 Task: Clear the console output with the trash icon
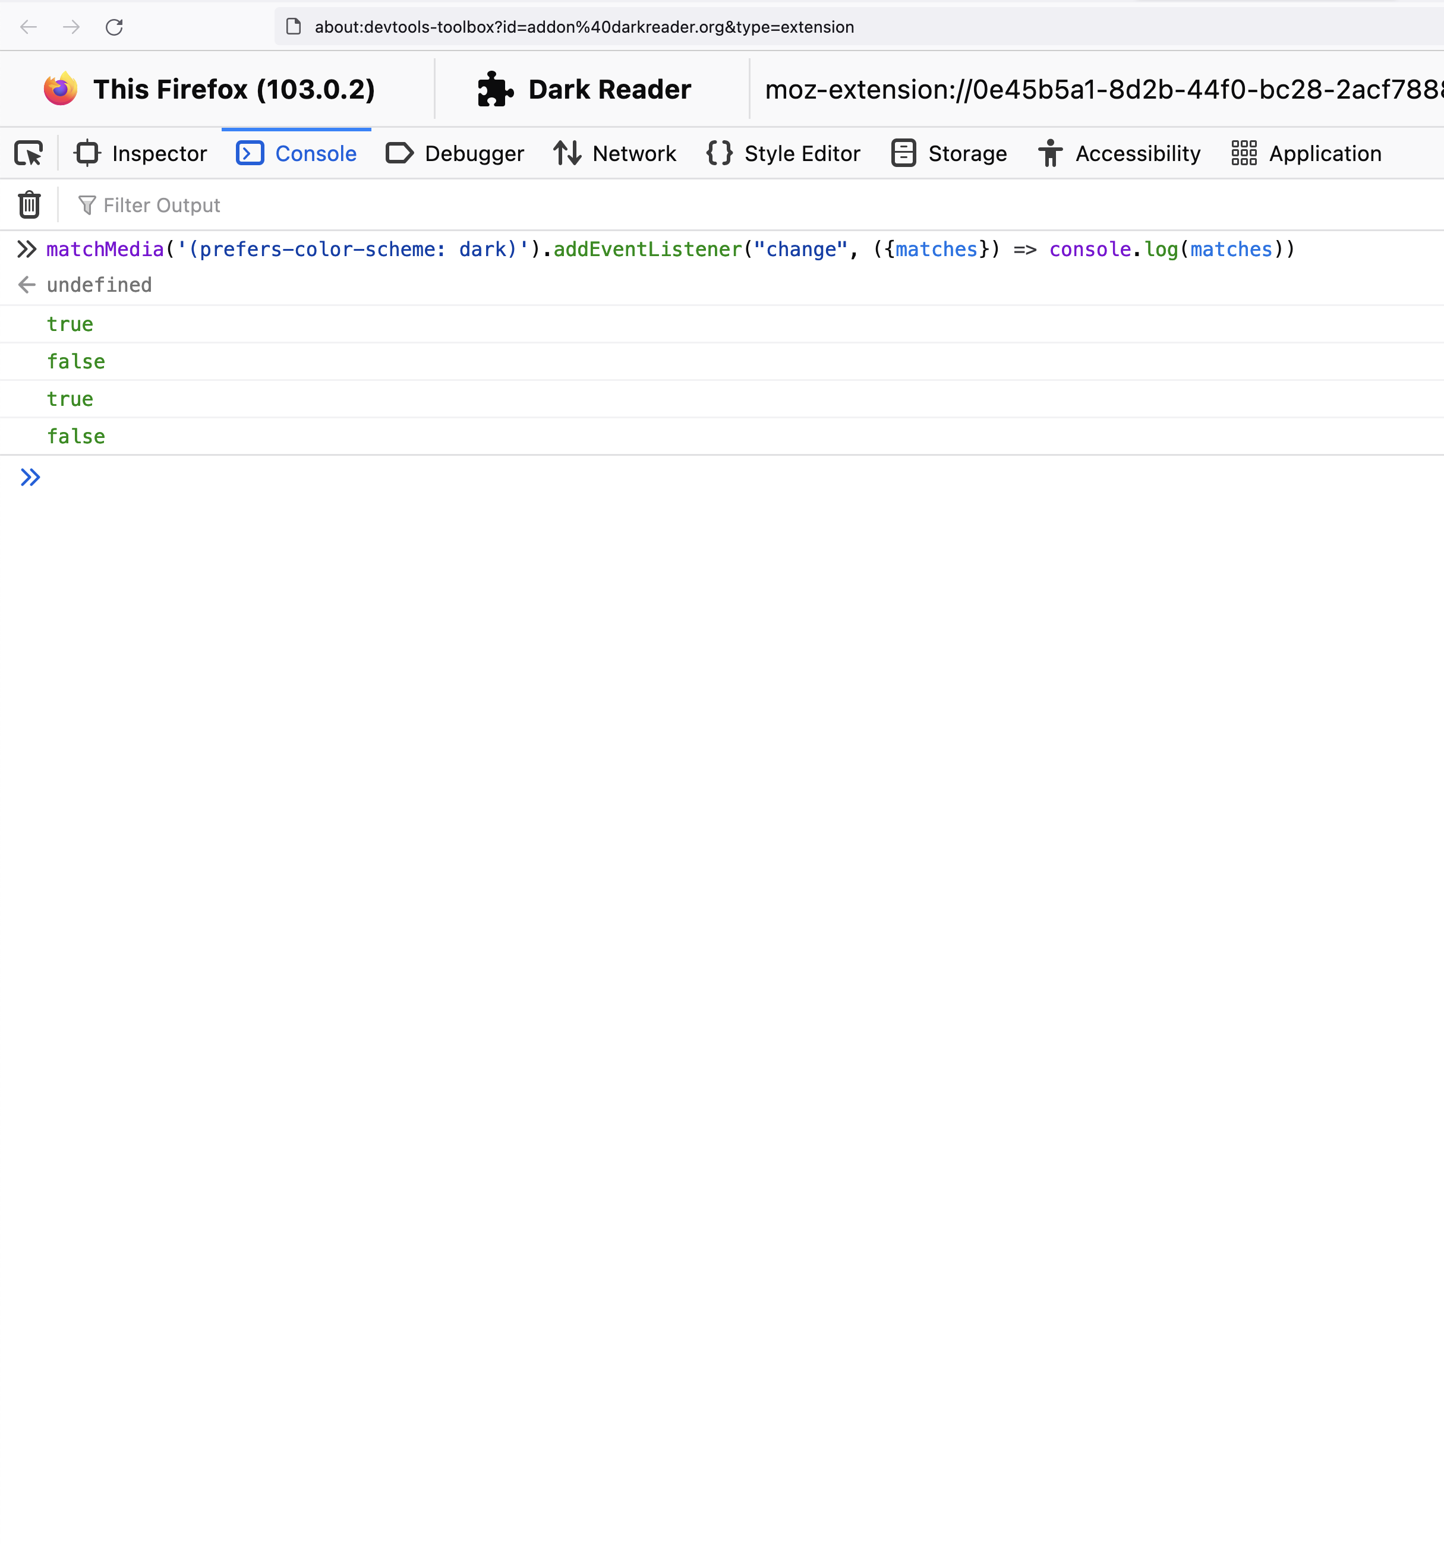(x=29, y=204)
